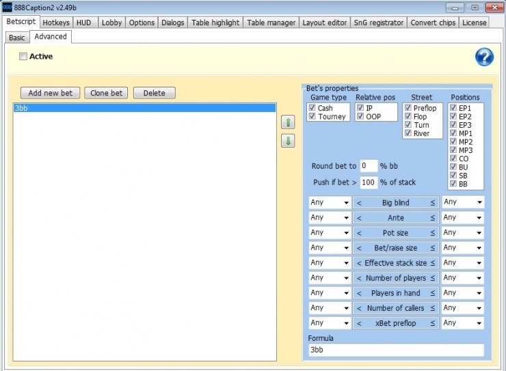Toggle the EP1 position checkbox

(453, 108)
